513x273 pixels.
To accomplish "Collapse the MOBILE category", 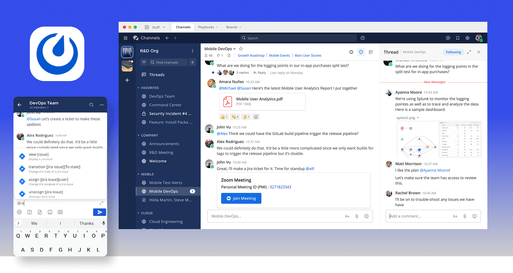I will pyautogui.click(x=139, y=174).
